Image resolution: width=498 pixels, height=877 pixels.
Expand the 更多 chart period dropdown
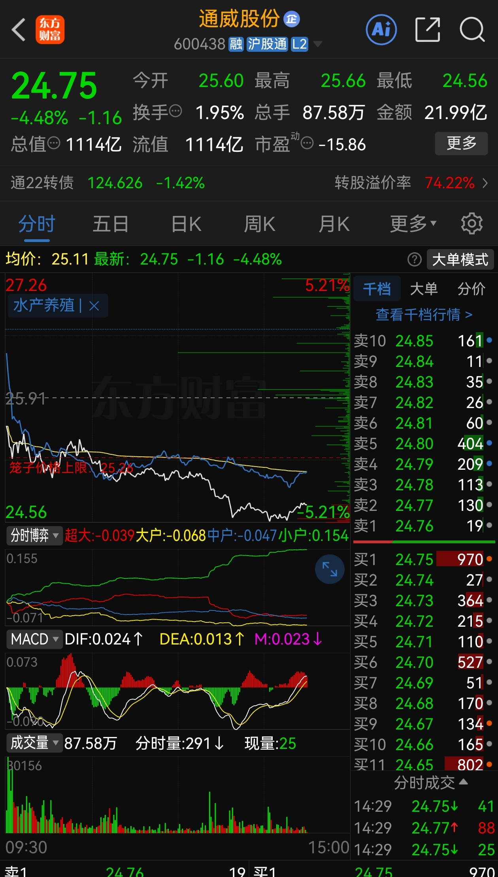point(413,224)
